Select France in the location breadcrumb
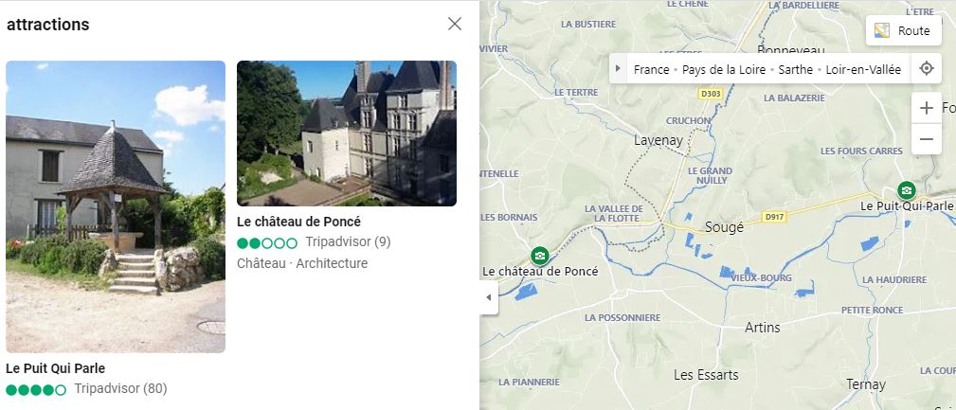Viewport: 956px width, 410px height. [x=651, y=69]
